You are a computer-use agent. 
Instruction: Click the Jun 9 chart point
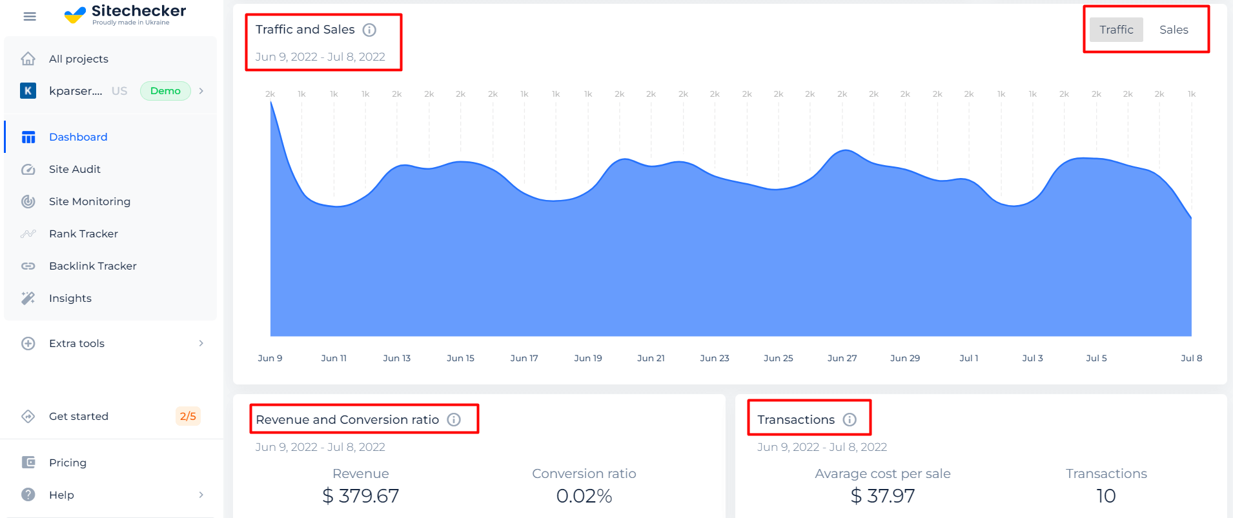(270, 102)
